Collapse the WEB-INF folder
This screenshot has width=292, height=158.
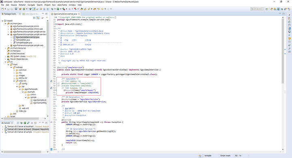click(x=14, y=81)
